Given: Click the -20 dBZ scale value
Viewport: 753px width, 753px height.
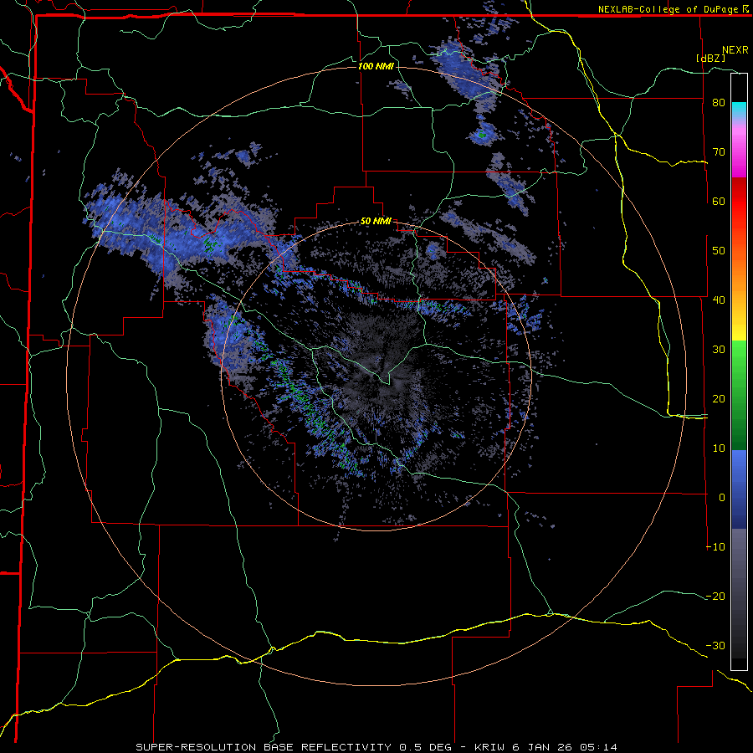Looking at the screenshot, I should pos(715,597).
